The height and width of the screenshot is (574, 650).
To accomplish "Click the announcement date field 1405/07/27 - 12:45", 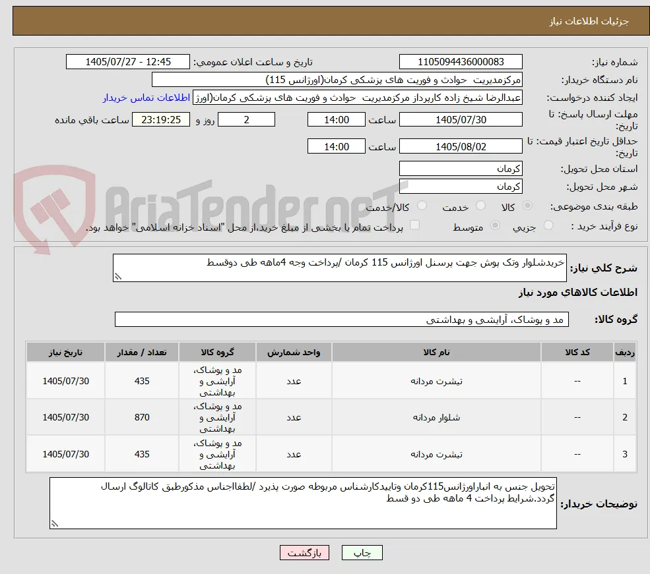I will point(127,62).
